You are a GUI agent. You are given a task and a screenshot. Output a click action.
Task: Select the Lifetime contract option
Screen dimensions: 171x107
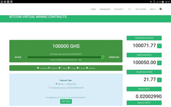click(x=87, y=68)
